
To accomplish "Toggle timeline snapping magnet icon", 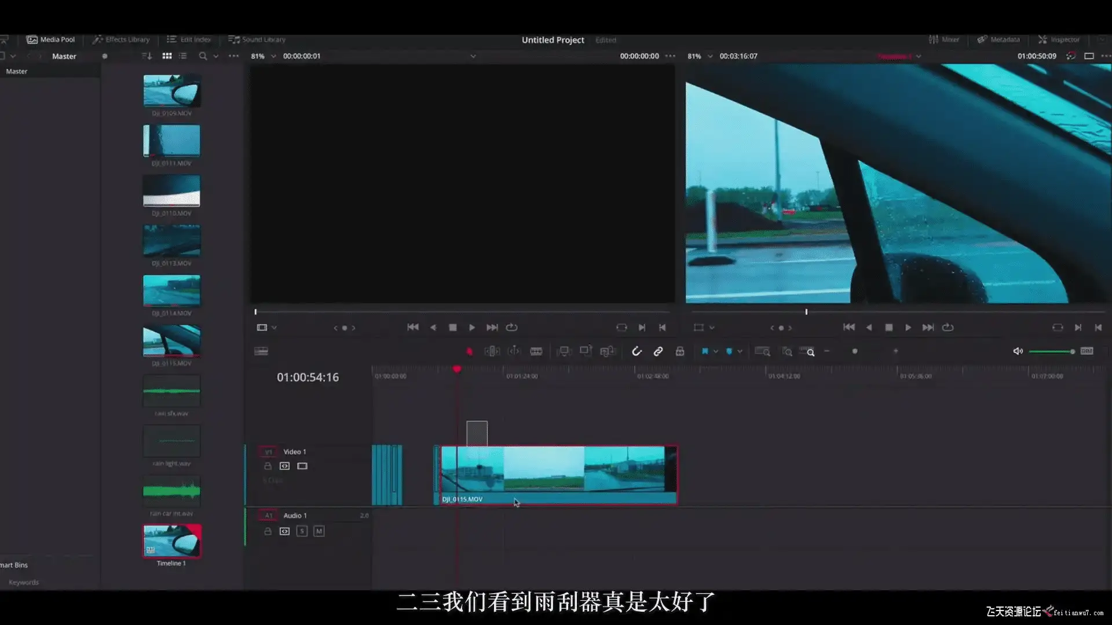I will tap(637, 351).
